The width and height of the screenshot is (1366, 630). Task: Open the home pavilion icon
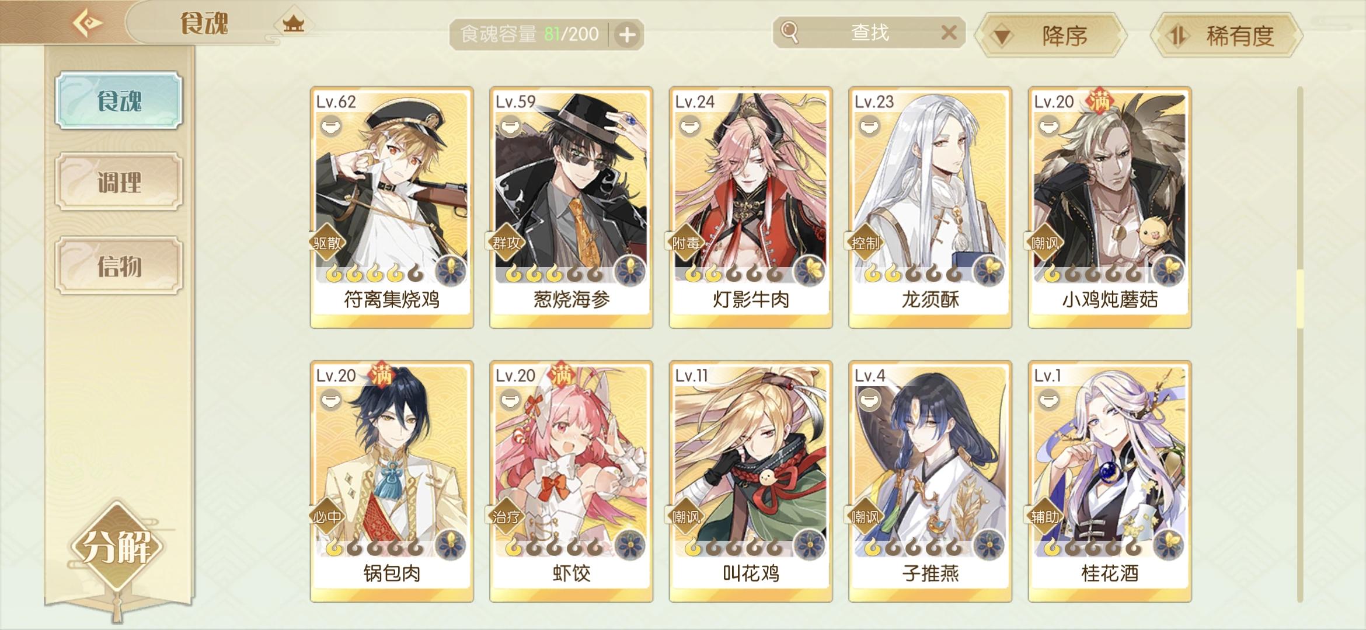tap(293, 24)
